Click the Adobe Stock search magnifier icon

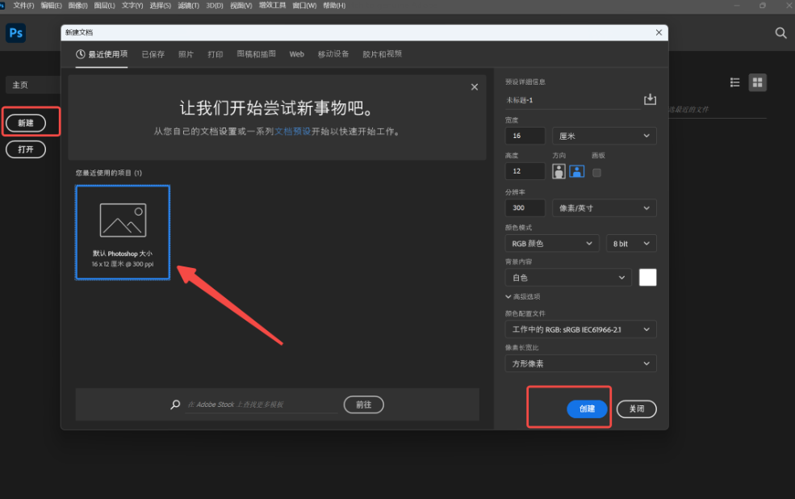tap(175, 405)
